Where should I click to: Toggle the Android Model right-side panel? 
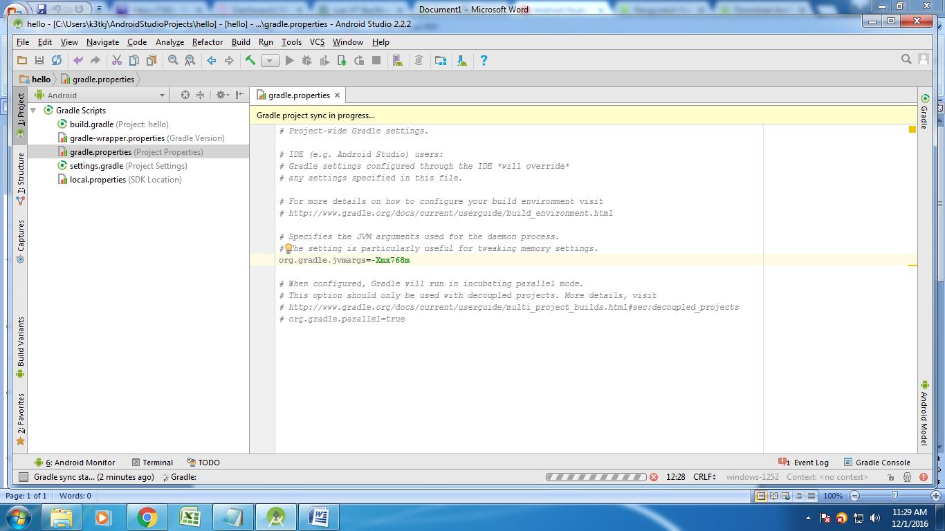click(924, 413)
